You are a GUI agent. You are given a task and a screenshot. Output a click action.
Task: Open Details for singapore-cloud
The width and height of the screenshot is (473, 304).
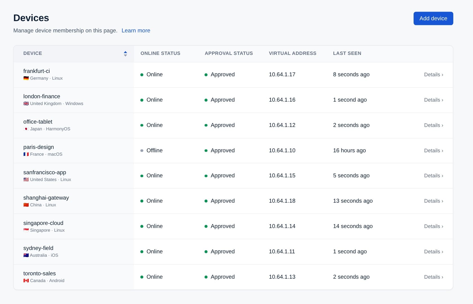coord(434,226)
